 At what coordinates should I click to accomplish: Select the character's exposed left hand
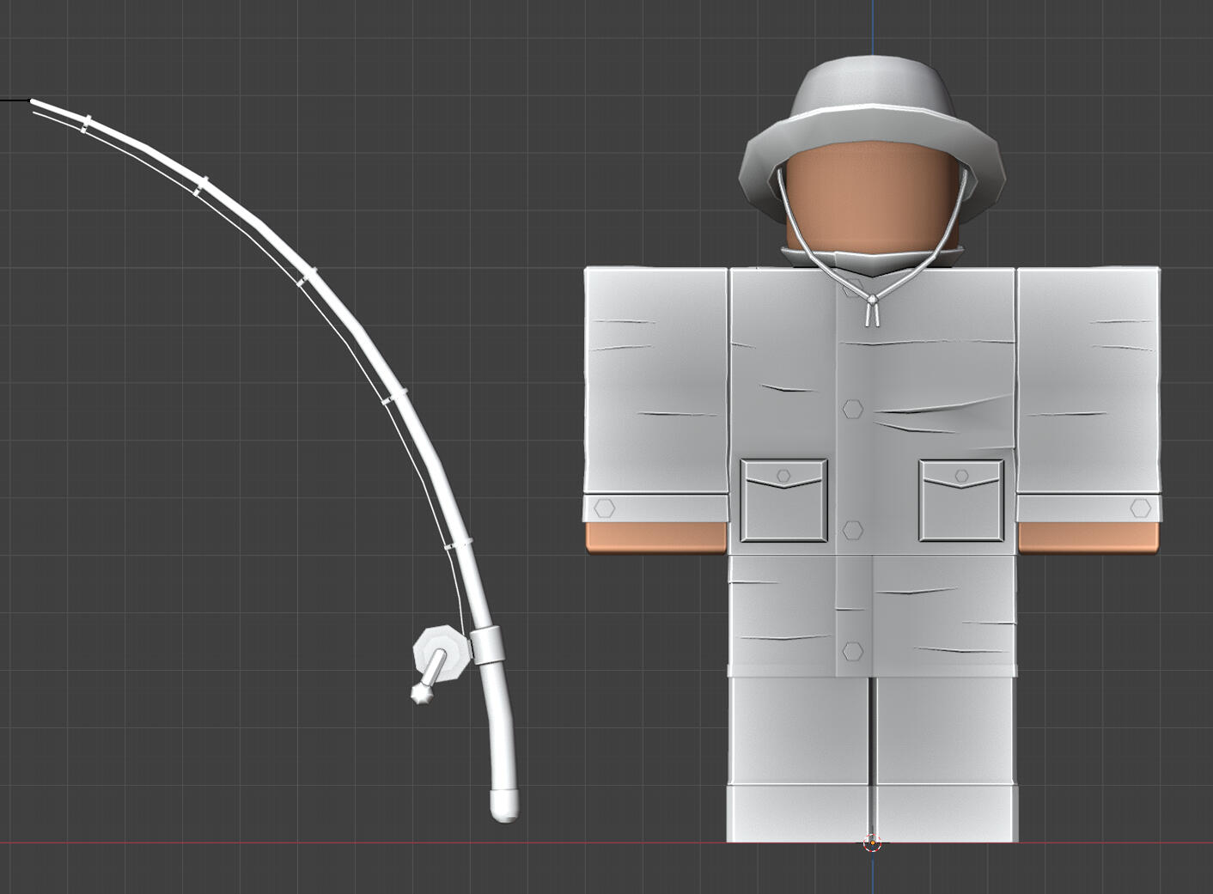tap(655, 537)
